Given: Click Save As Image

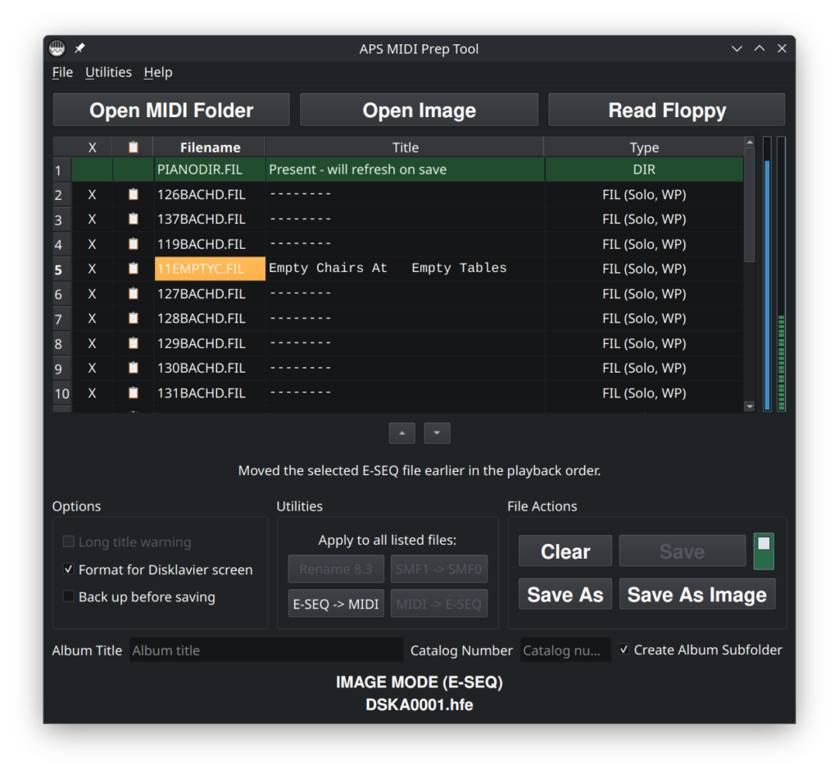Looking at the screenshot, I should coord(696,594).
